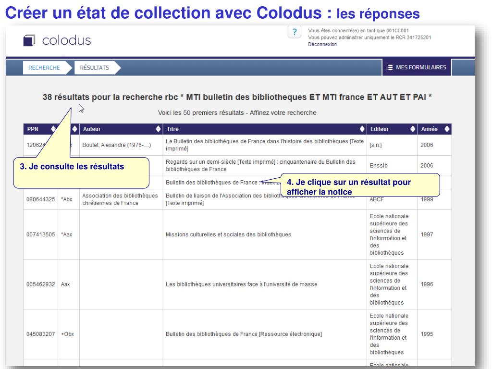The width and height of the screenshot is (492, 369).
Task: Sort by the Editeur column arrows
Action: [x=413, y=129]
